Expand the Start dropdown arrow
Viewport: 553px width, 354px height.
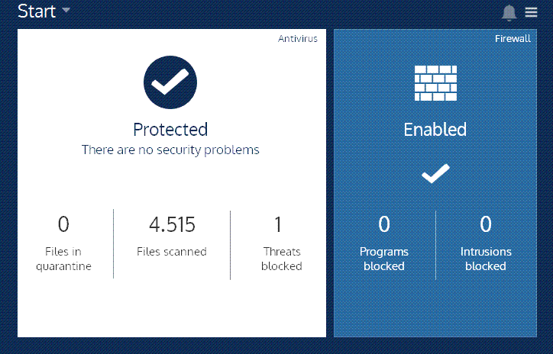click(66, 10)
